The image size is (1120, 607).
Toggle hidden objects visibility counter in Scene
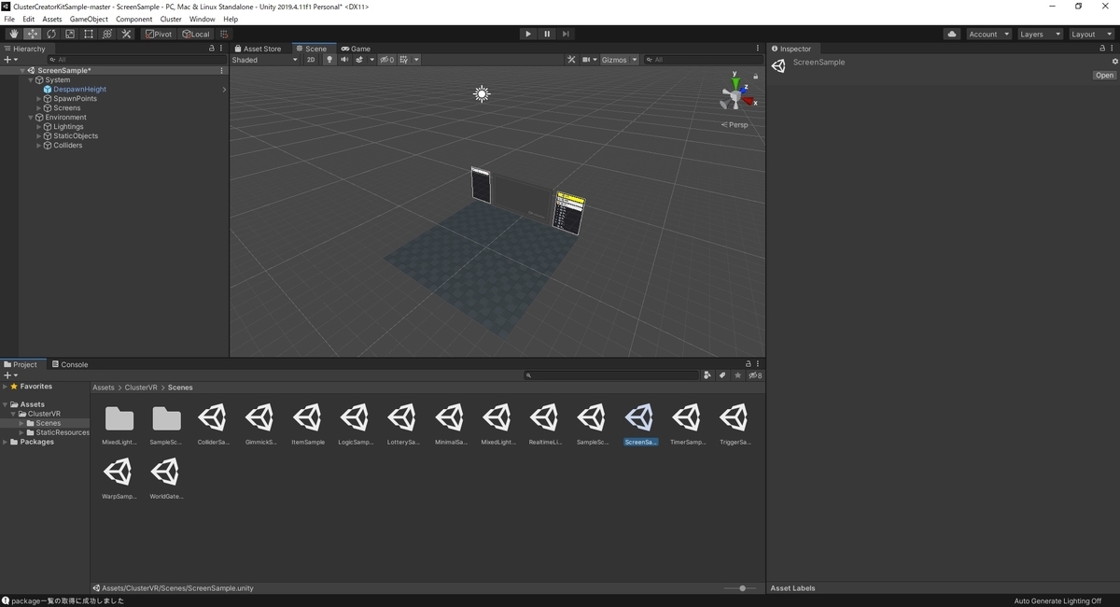(385, 60)
